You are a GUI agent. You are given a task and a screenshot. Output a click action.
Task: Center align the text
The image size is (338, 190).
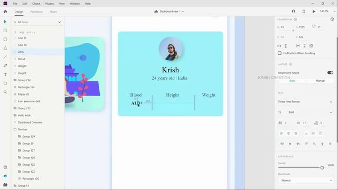tap(289, 134)
